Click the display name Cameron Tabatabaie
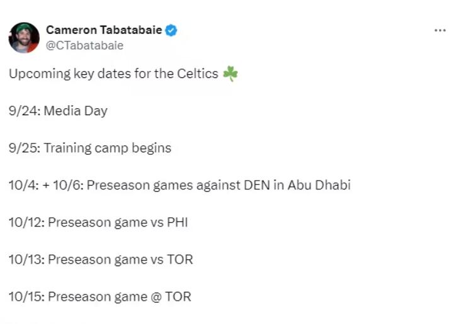 [x=103, y=30]
